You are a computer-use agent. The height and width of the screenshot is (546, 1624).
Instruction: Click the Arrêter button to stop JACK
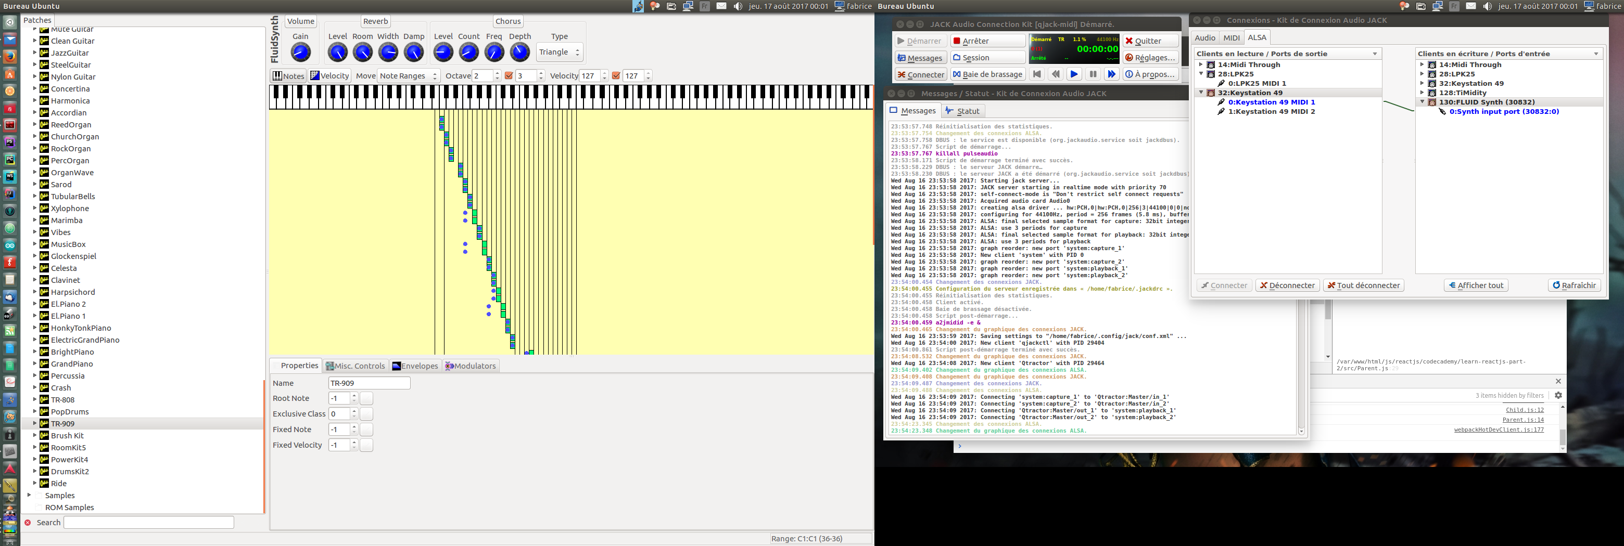click(987, 41)
